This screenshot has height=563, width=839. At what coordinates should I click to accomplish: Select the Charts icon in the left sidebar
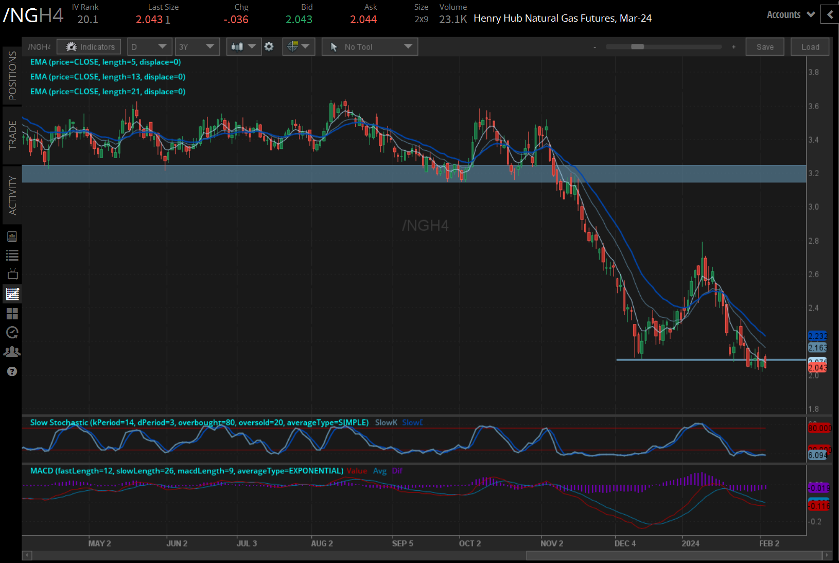pyautogui.click(x=12, y=294)
